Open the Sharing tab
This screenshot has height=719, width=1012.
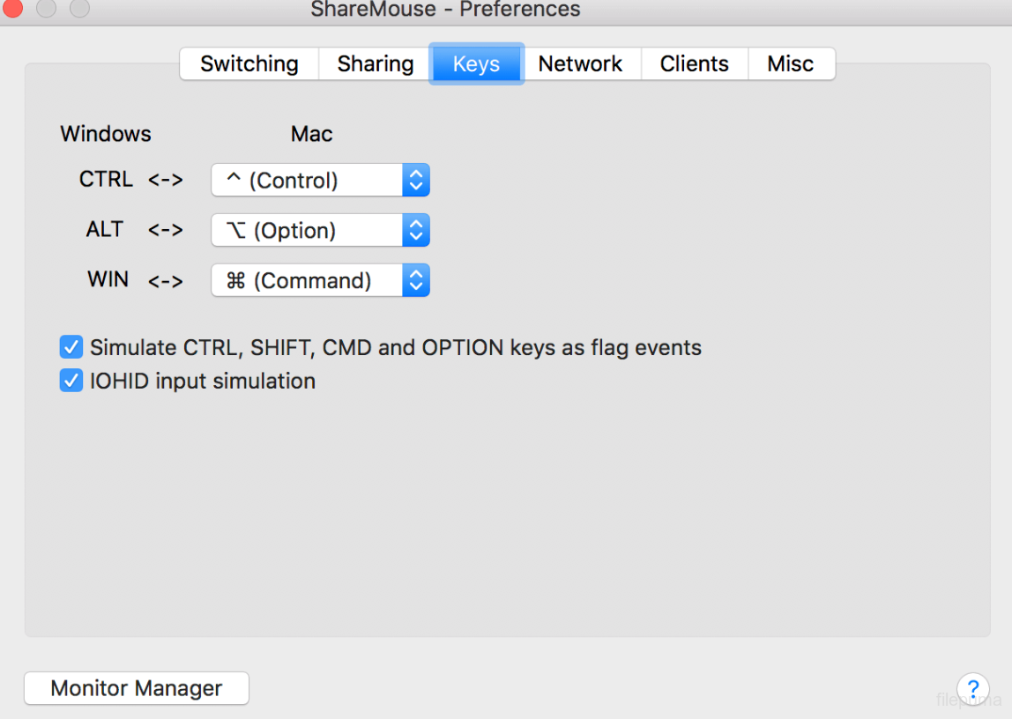click(x=375, y=63)
